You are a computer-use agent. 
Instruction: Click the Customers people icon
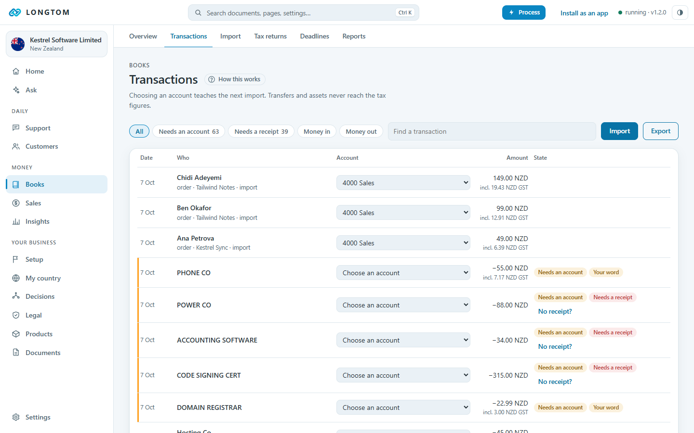coord(16,146)
